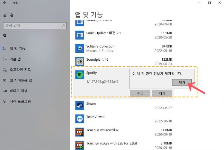Click 'Microsoft Studios' publisher text

pyautogui.click(x=100, y=51)
